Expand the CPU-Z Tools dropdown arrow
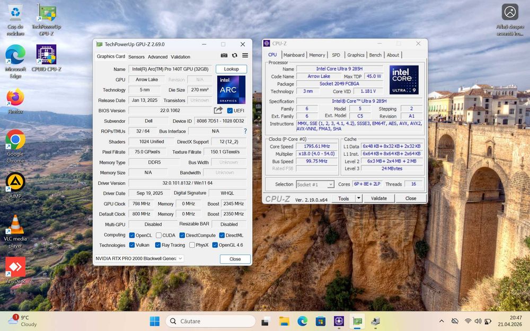The image size is (530, 331). click(359, 198)
